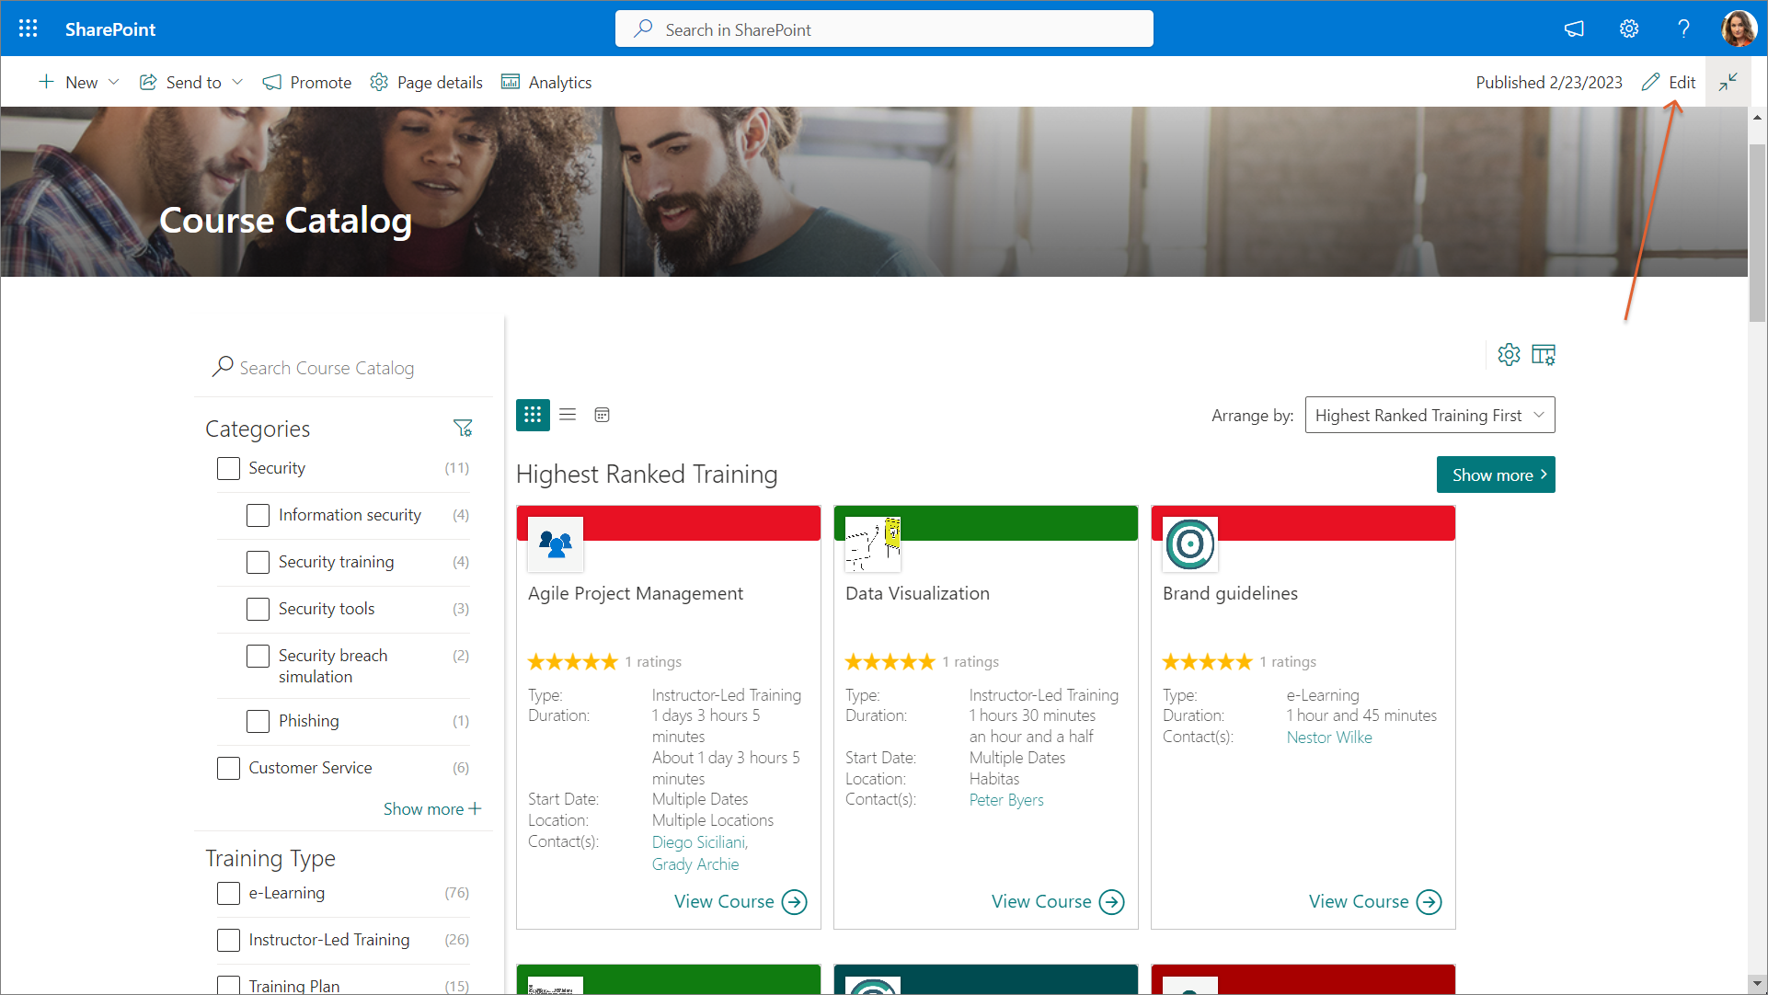Enable the e-Learning training type filter
This screenshot has height=995, width=1768.
pyautogui.click(x=228, y=893)
